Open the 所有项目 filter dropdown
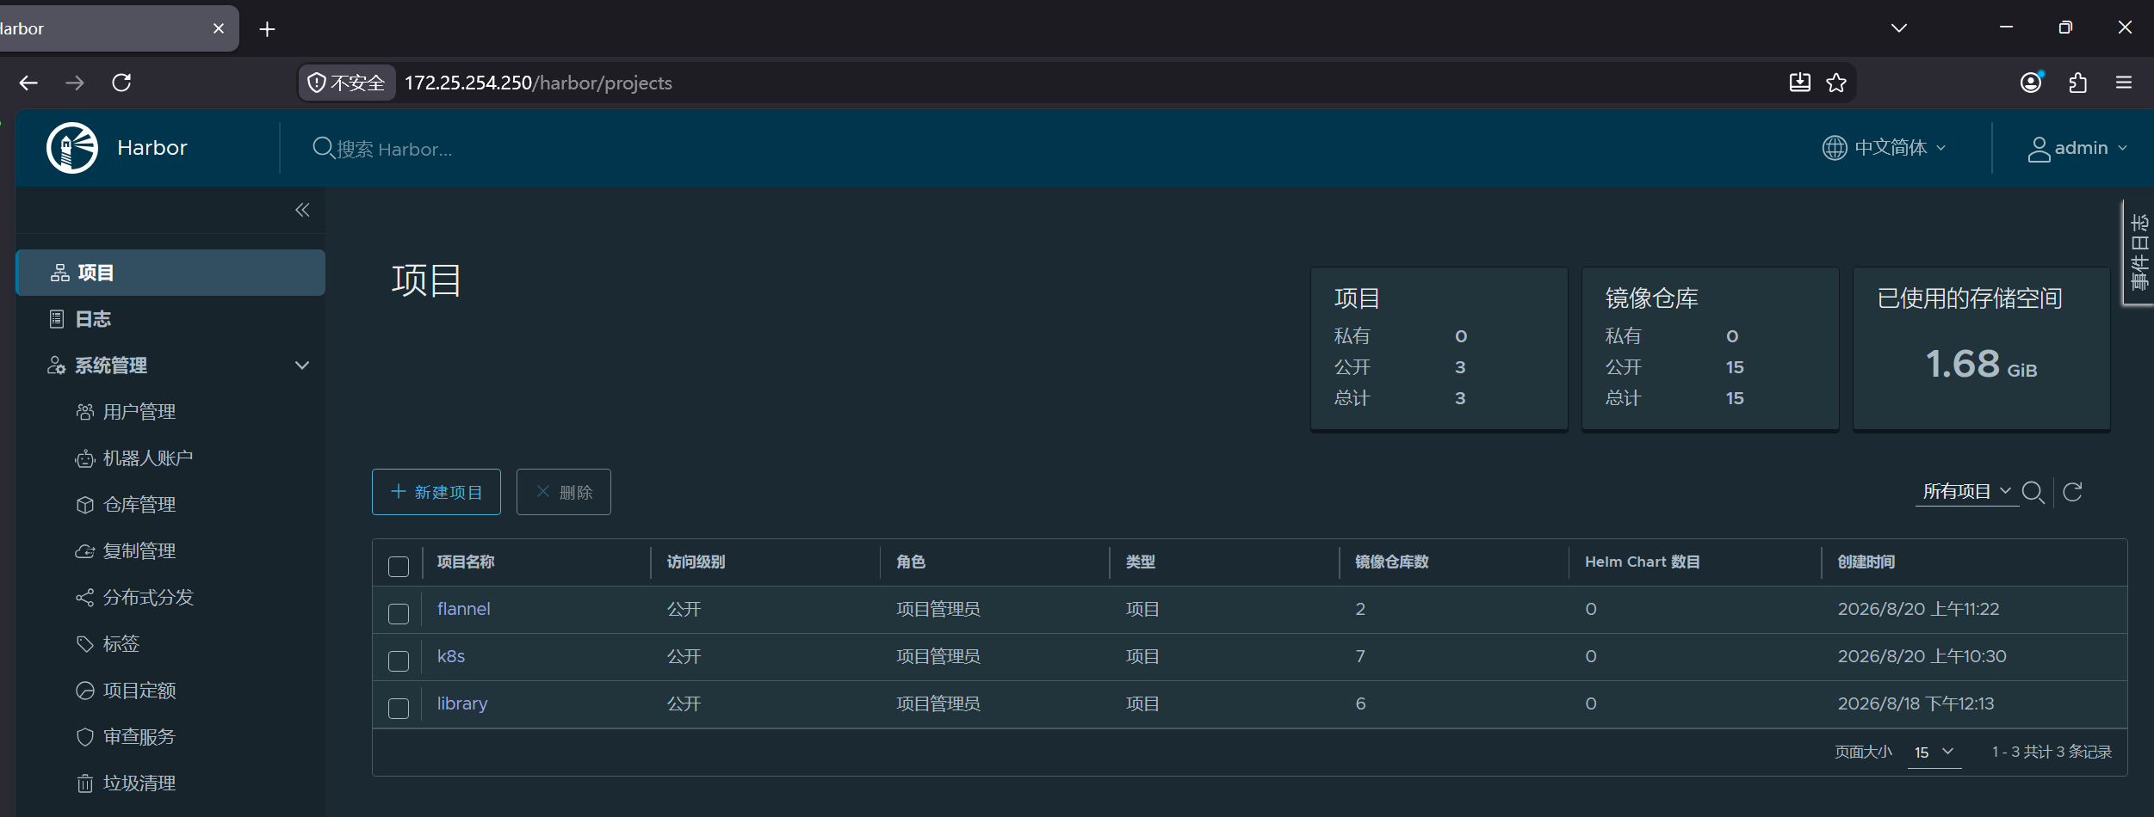 click(x=1967, y=491)
